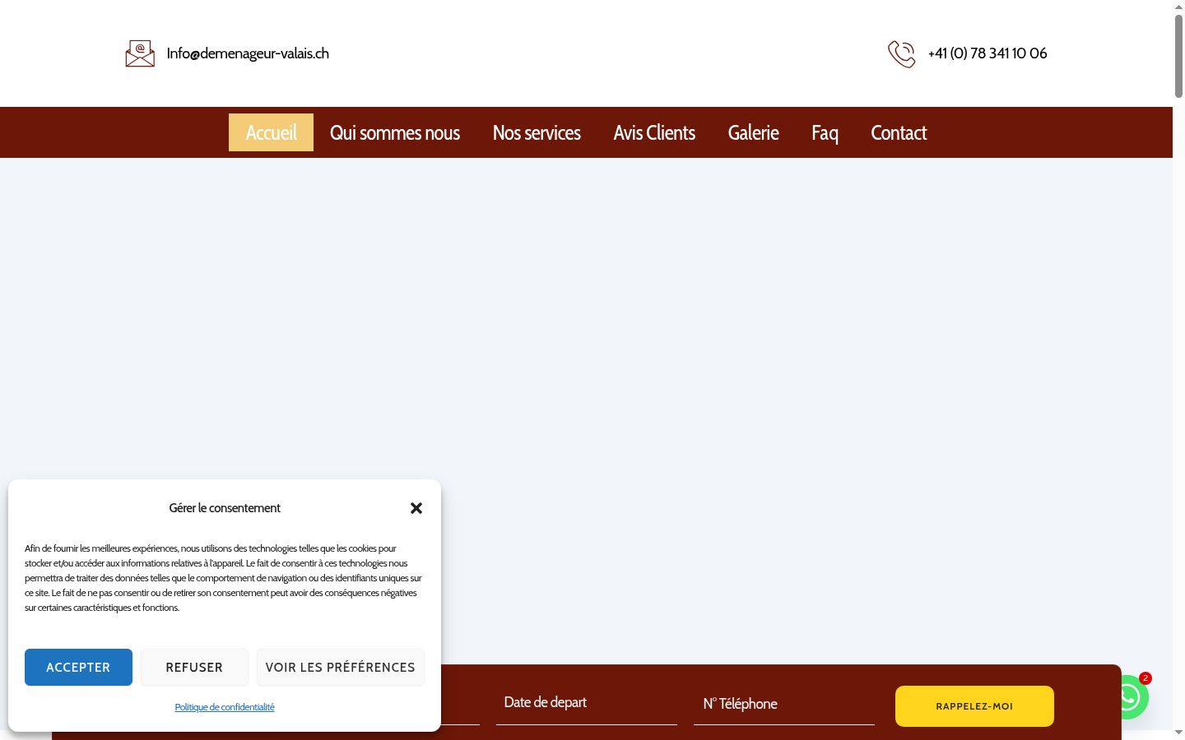Open VOIR LES PRÉFÉRENCES options
The image size is (1185, 740).
(341, 667)
